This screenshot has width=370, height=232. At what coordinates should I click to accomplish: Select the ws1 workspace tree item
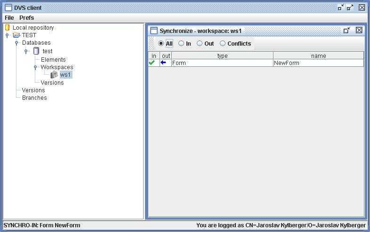click(65, 75)
